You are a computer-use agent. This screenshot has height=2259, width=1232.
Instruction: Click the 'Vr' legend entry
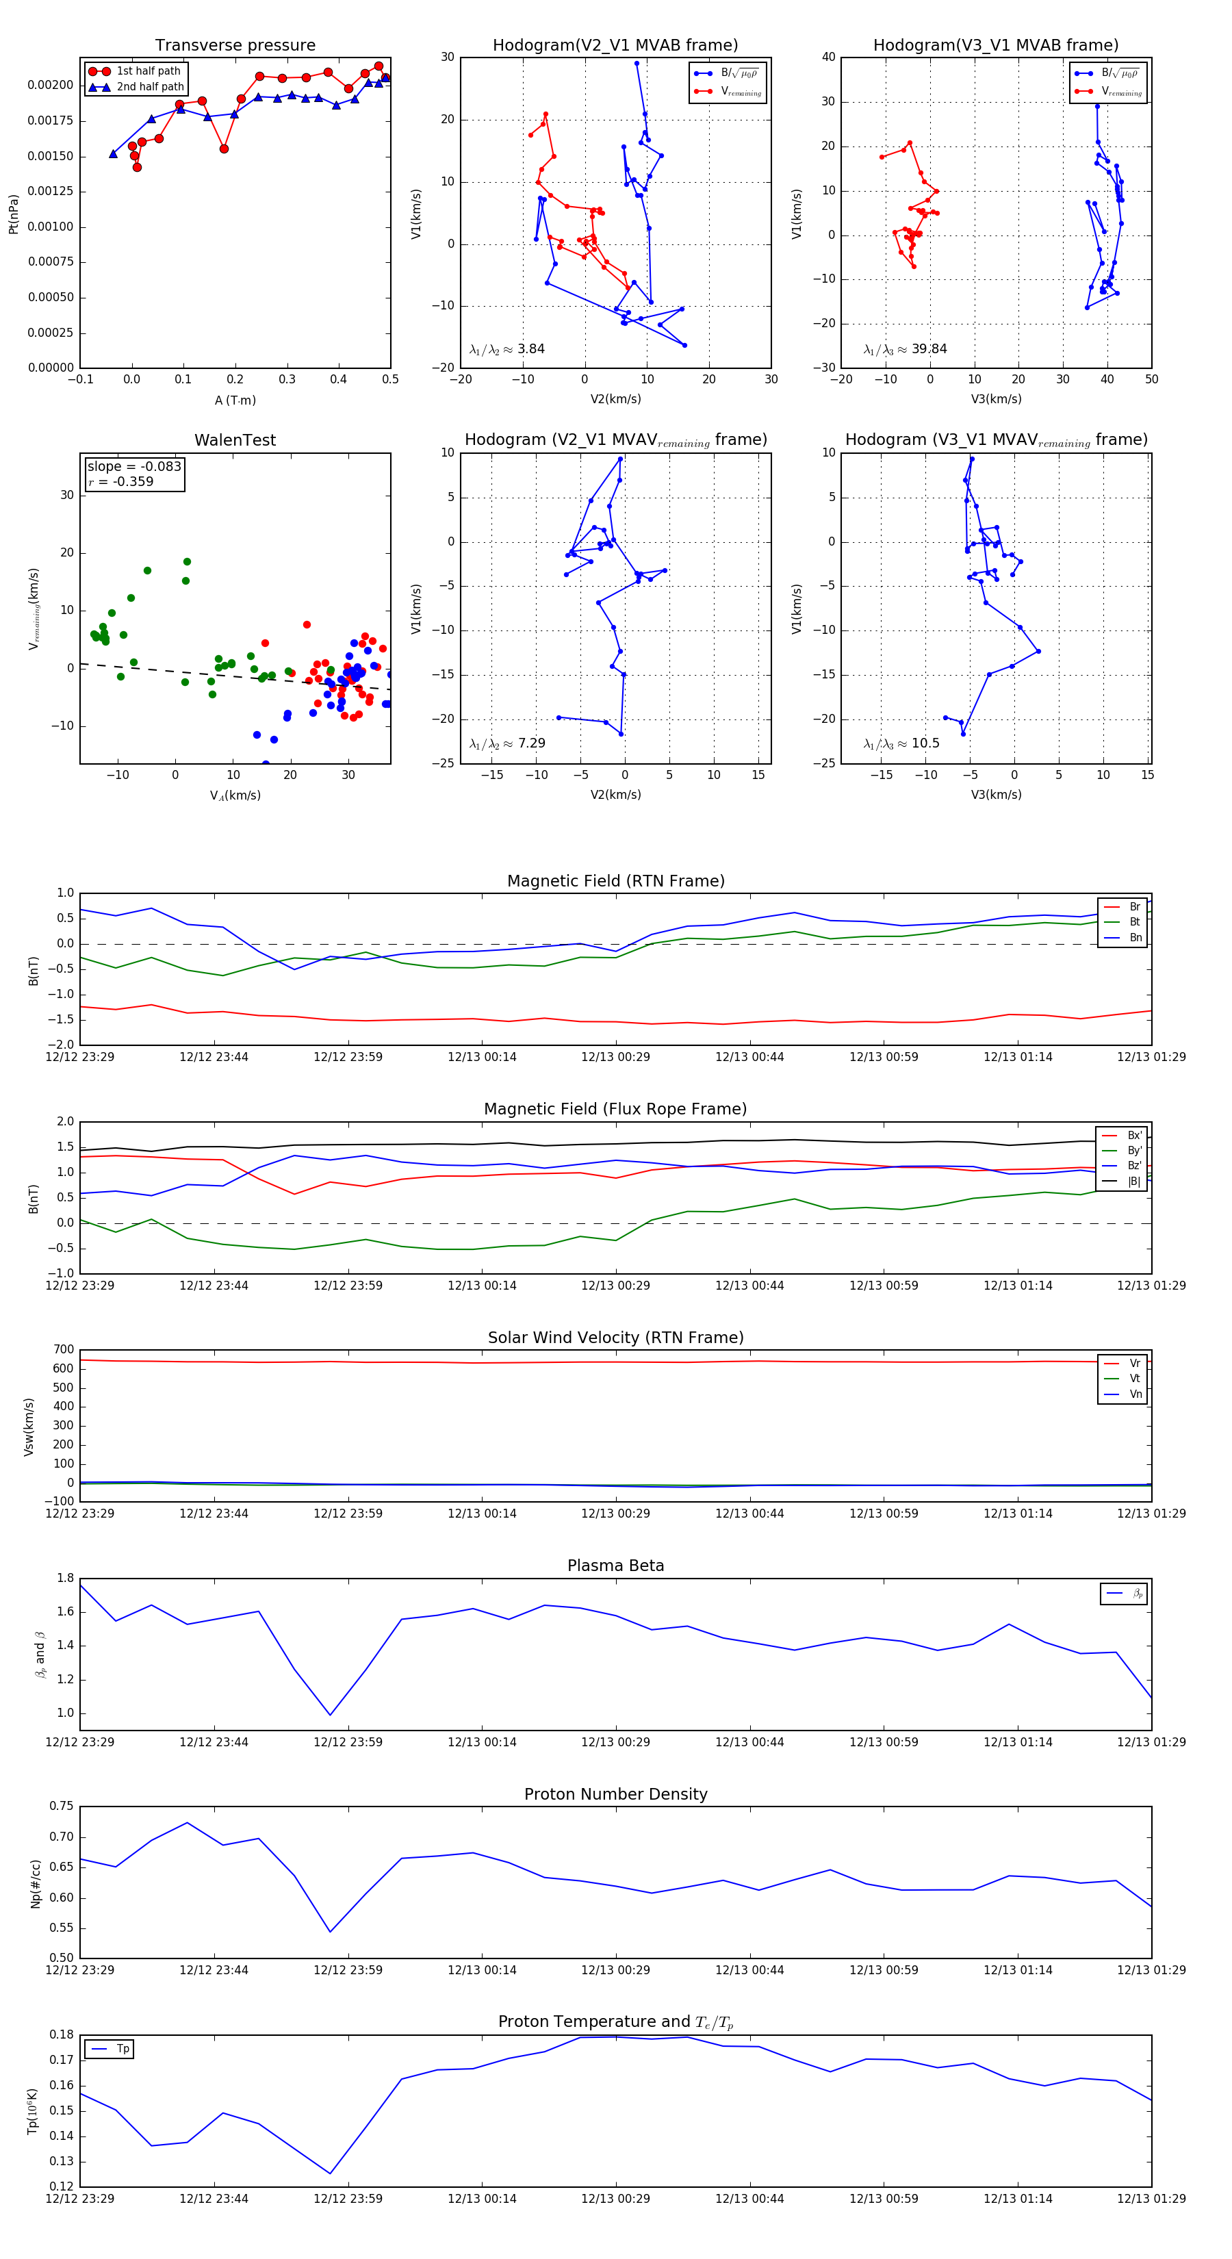coord(1122,1364)
